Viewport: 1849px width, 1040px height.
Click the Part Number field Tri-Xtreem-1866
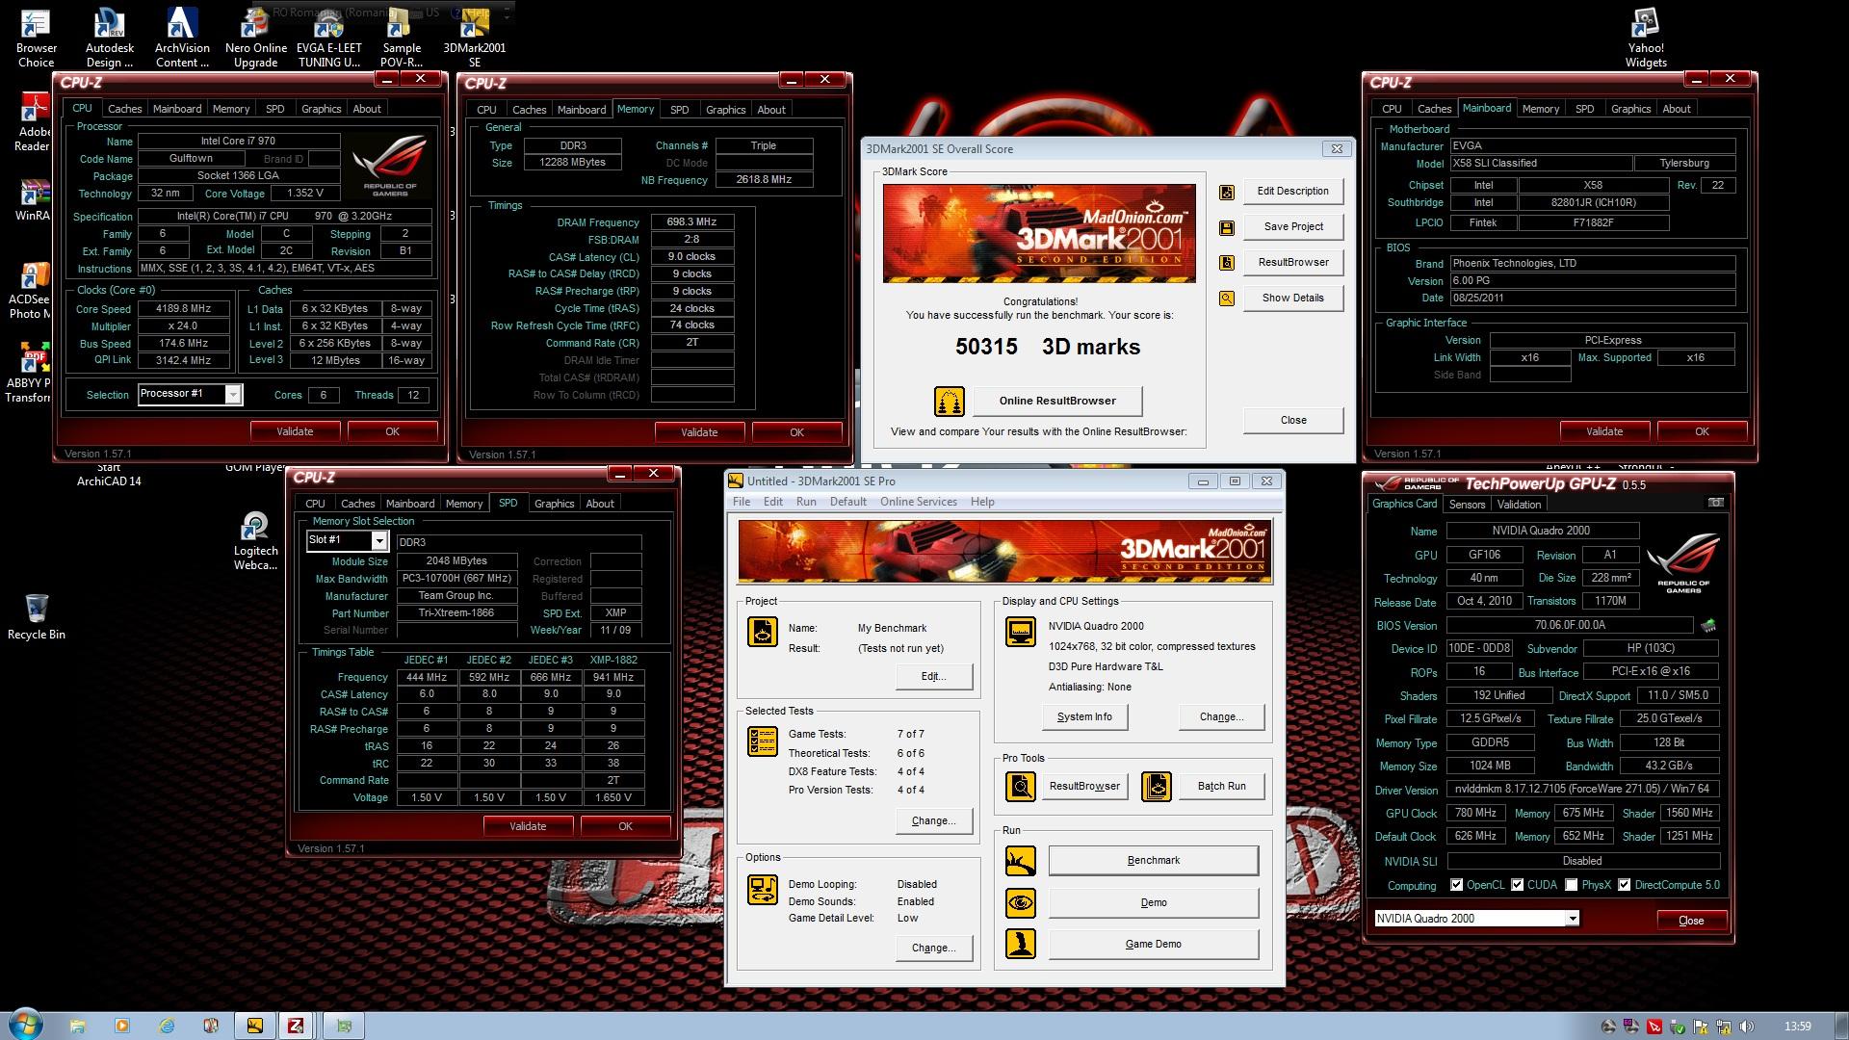click(456, 613)
